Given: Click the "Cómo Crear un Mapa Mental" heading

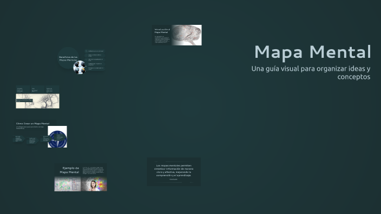Looking at the screenshot, I should (x=32, y=124).
